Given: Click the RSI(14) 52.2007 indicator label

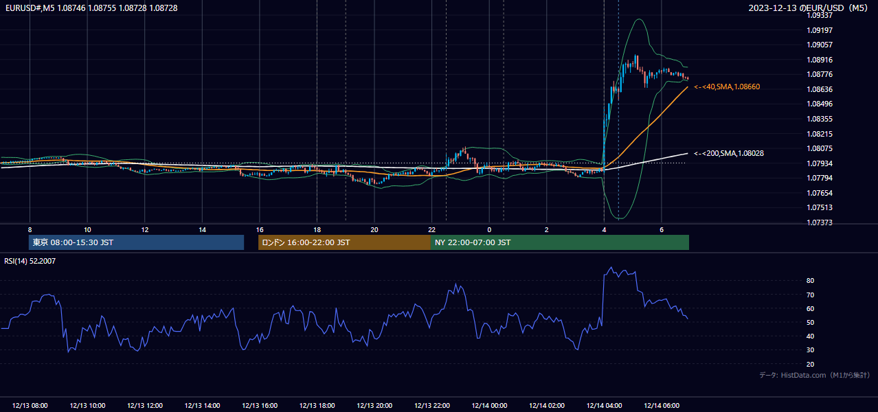Looking at the screenshot, I should (30, 261).
